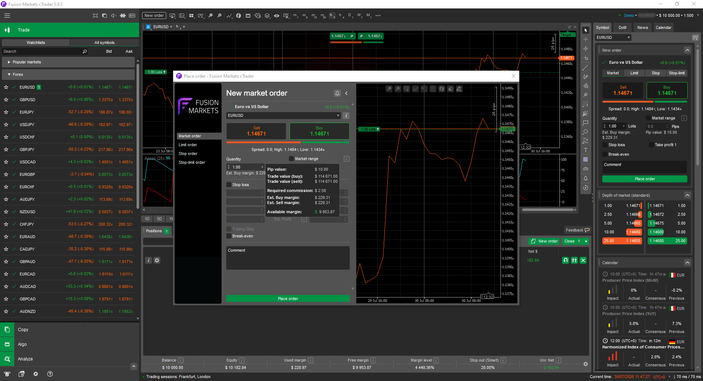Click the zoom in magnifier in the toolbar
Image resolution: width=703 pixels, height=381 pixels.
[219, 15]
